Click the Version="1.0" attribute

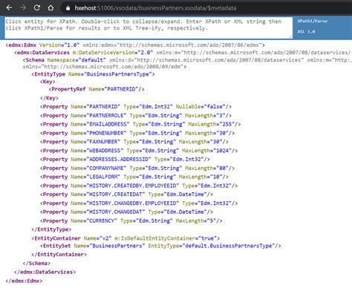tap(59, 45)
